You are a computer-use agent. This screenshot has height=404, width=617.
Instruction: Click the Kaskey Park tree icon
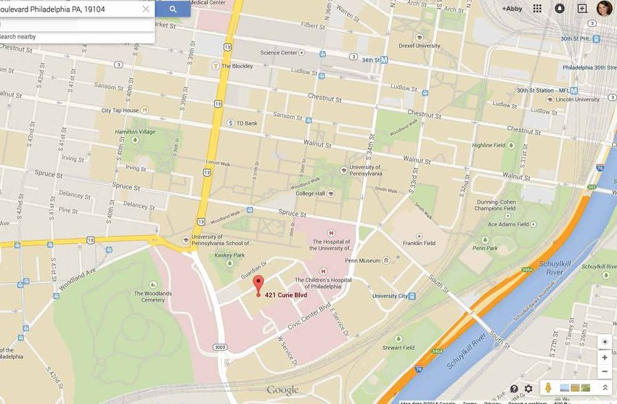tap(230, 263)
